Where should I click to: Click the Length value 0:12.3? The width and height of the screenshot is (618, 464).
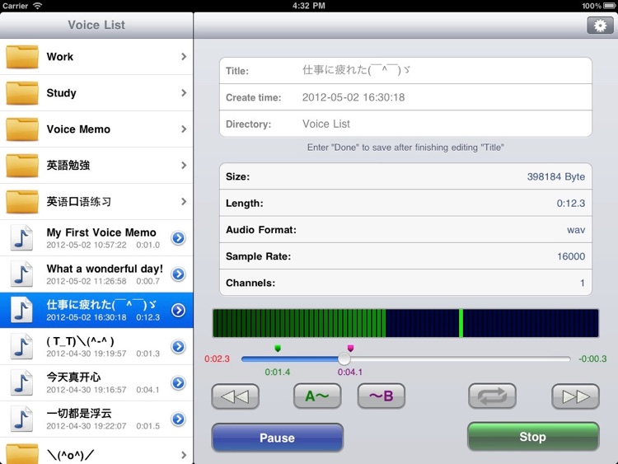571,204
